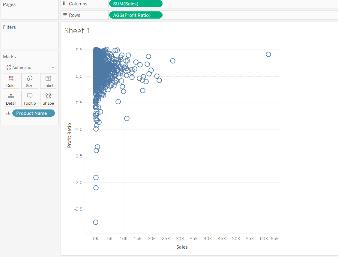Screen dimensions: 338x257
Task: Click the Sales axis title
Action: 182,247
